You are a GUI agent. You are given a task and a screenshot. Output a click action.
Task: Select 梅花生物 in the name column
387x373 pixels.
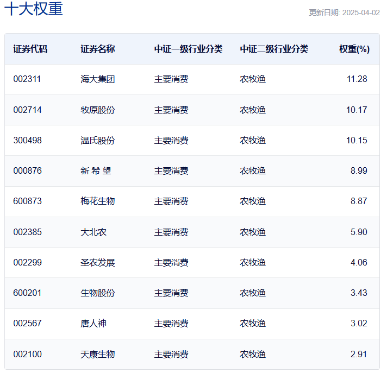(x=98, y=201)
